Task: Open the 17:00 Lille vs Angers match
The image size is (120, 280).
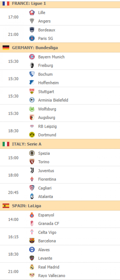Action: point(60,17)
